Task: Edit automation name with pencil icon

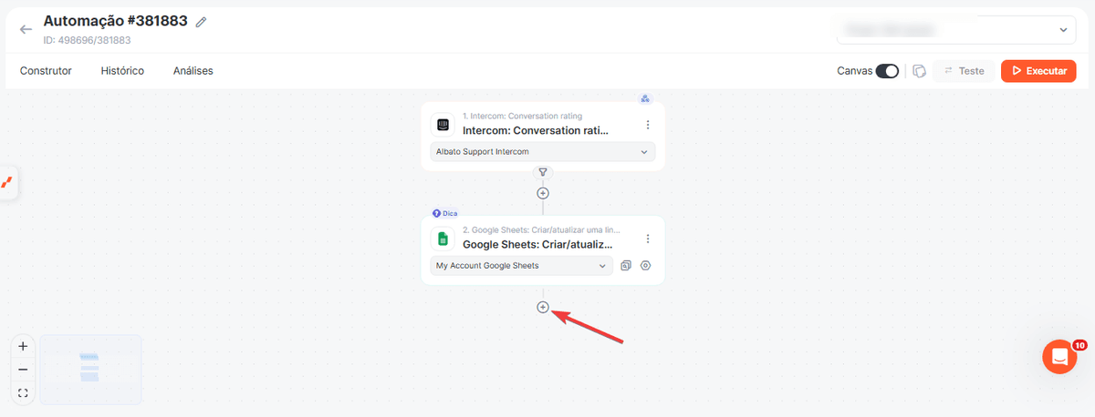Action: (x=202, y=22)
